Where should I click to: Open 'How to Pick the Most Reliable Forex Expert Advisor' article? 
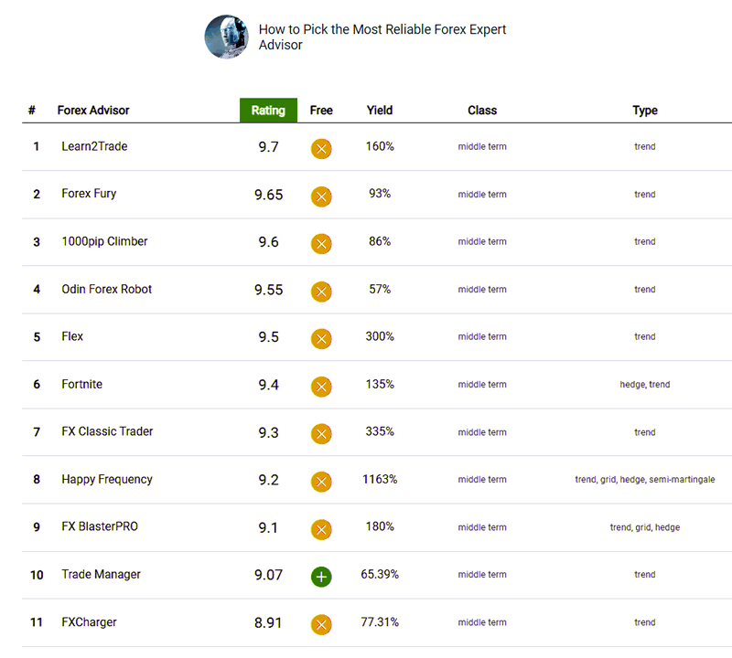point(382,37)
